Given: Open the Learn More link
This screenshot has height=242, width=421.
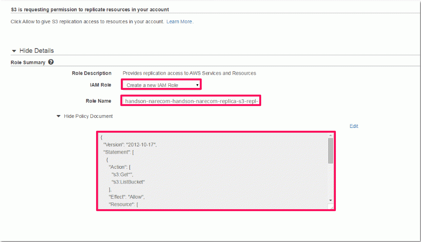Looking at the screenshot, I should point(179,21).
